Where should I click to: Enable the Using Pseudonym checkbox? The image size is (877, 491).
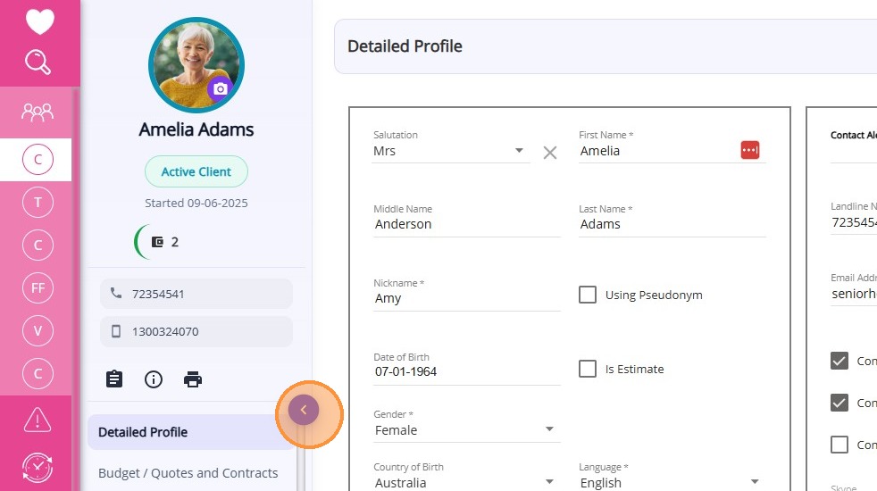point(588,295)
